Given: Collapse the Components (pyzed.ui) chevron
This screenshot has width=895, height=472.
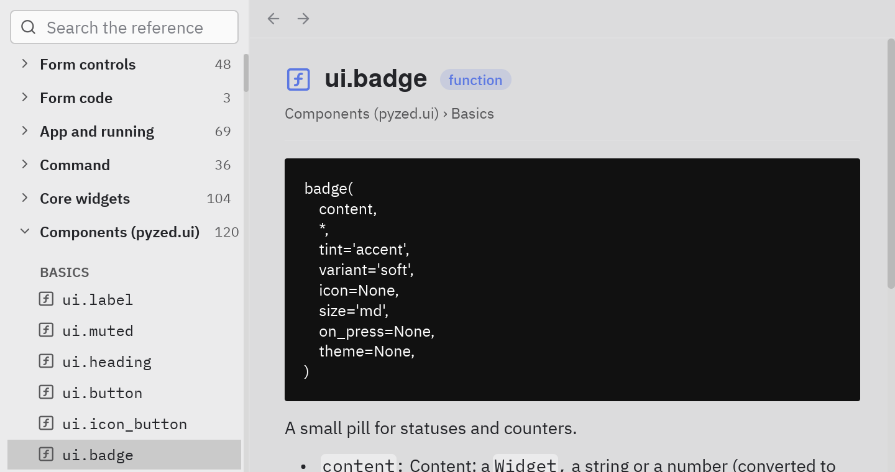Looking at the screenshot, I should 25,231.
